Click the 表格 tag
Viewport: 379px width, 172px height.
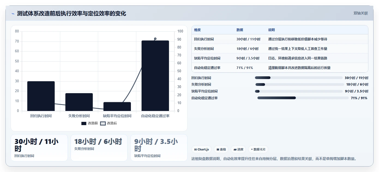pos(221,149)
